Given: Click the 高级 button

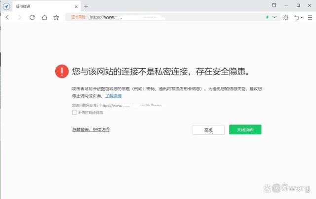Looking at the screenshot, I should (208, 130).
